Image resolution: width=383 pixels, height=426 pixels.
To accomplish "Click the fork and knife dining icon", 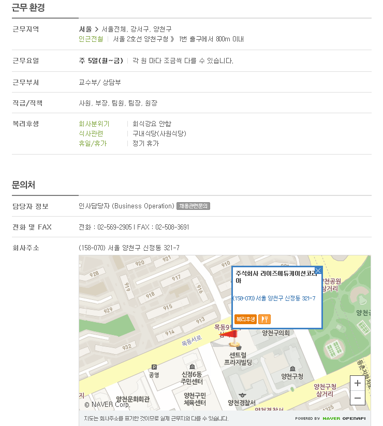I will pos(264,319).
